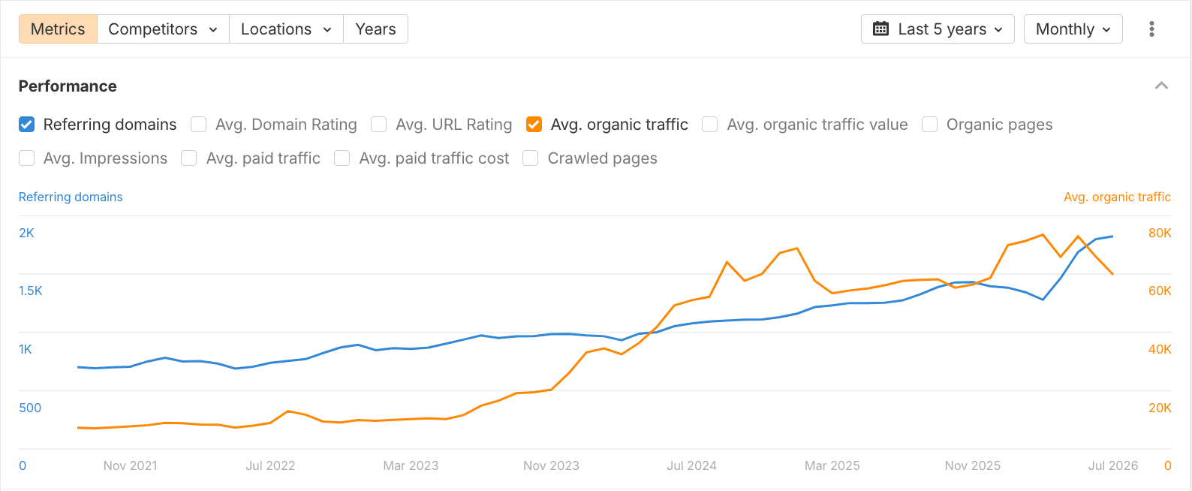Open the Competitors dropdown
Screen dimensions: 1192x491
pyautogui.click(x=163, y=29)
